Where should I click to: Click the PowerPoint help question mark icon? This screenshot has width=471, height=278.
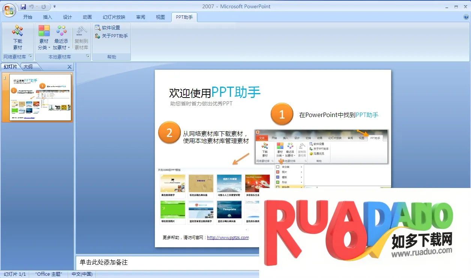[x=466, y=17]
